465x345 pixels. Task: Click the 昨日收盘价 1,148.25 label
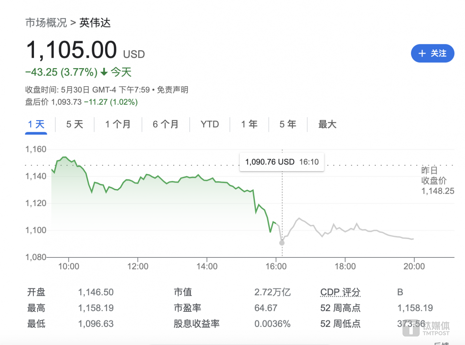437,181
